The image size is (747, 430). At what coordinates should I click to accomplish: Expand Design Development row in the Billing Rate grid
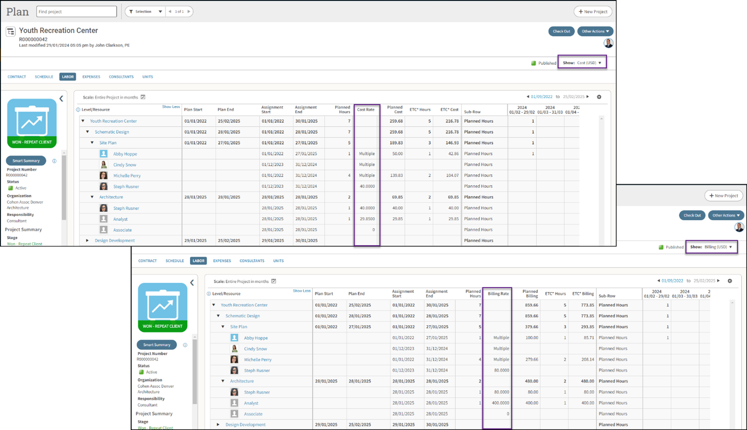pos(218,424)
